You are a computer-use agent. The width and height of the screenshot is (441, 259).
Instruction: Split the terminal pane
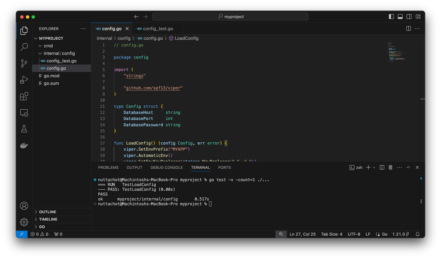[382, 167]
